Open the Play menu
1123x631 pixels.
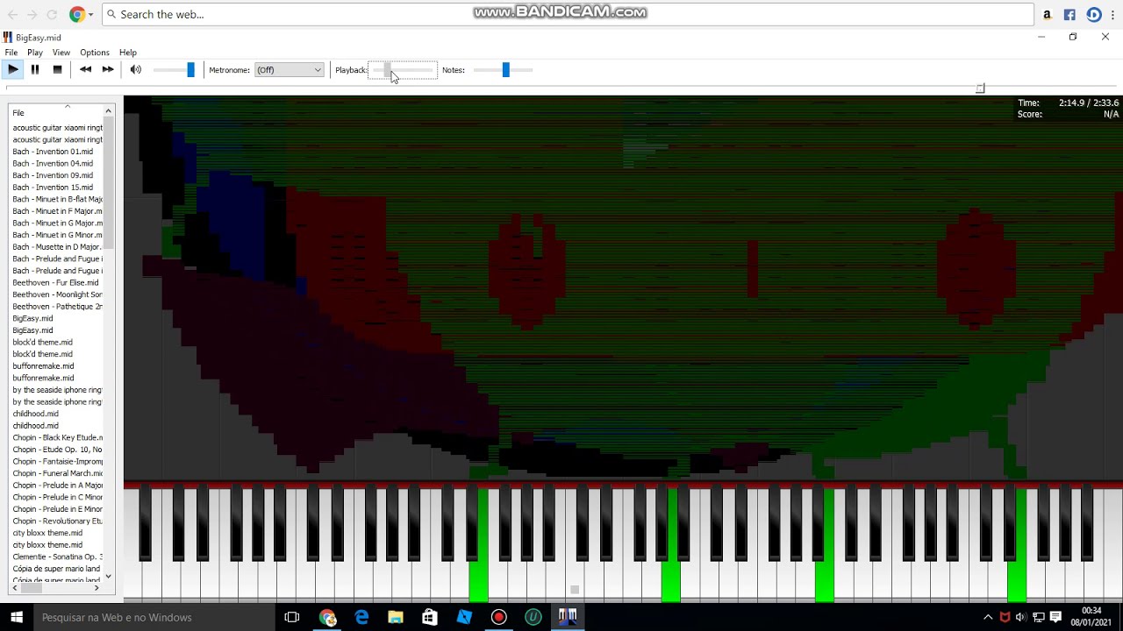coord(35,53)
